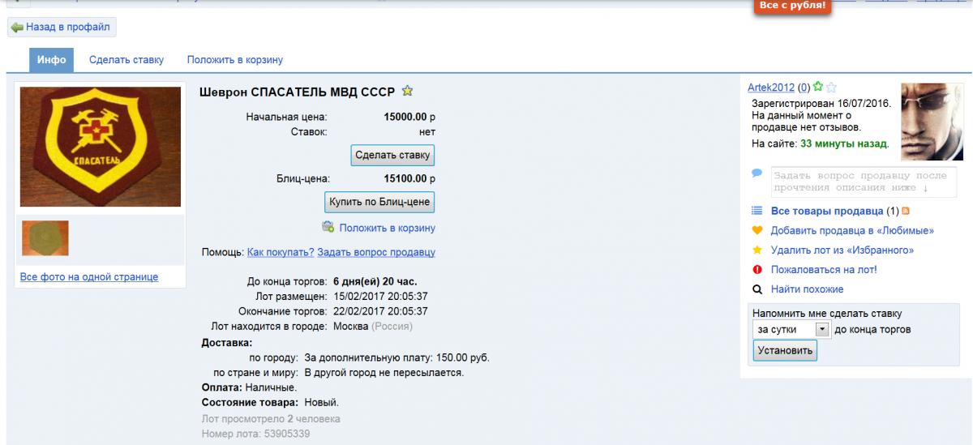
Task: Click the favorite star next to lot title
Action: tap(408, 92)
